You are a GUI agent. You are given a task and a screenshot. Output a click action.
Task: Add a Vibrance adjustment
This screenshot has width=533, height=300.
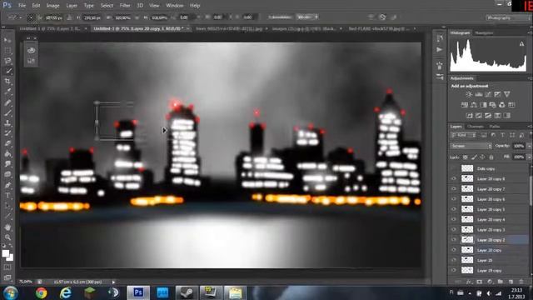(x=507, y=94)
